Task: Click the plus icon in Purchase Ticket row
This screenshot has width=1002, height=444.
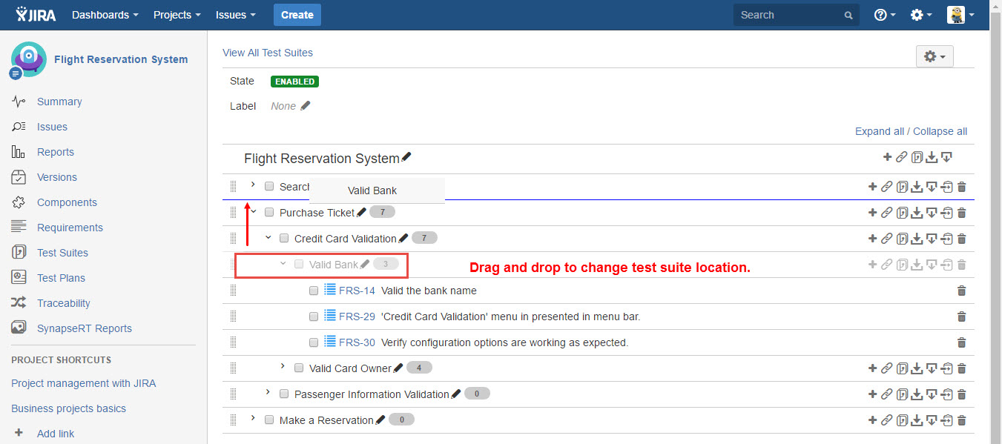Action: pyautogui.click(x=872, y=213)
